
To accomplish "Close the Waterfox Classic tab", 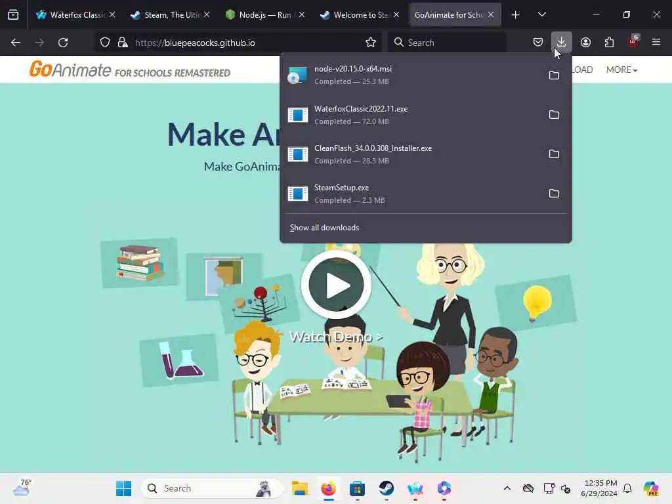I will tap(112, 14).
